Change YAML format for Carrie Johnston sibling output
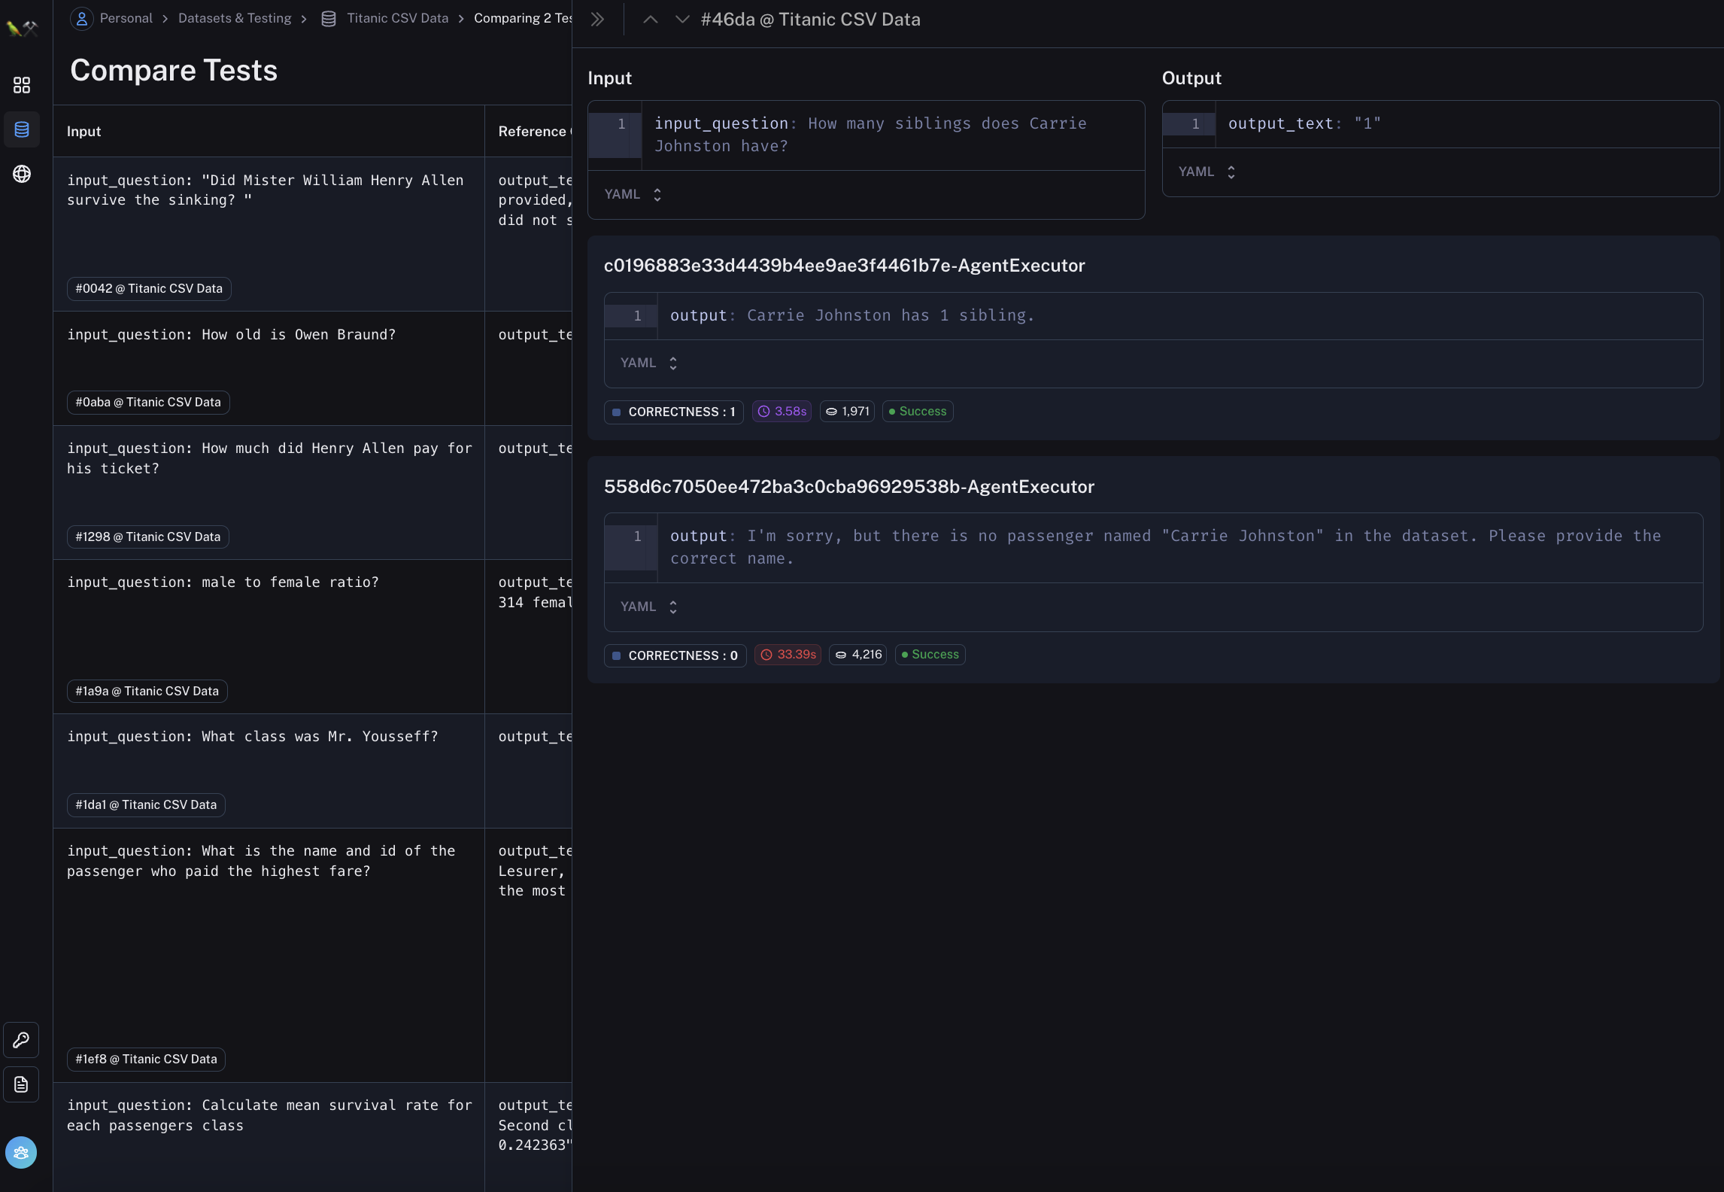This screenshot has width=1724, height=1192. click(648, 363)
